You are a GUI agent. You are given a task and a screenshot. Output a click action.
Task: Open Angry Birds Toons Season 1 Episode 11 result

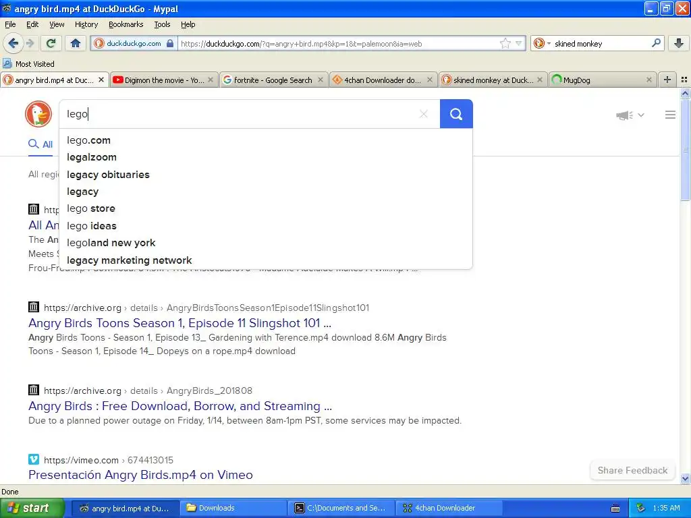tap(179, 323)
